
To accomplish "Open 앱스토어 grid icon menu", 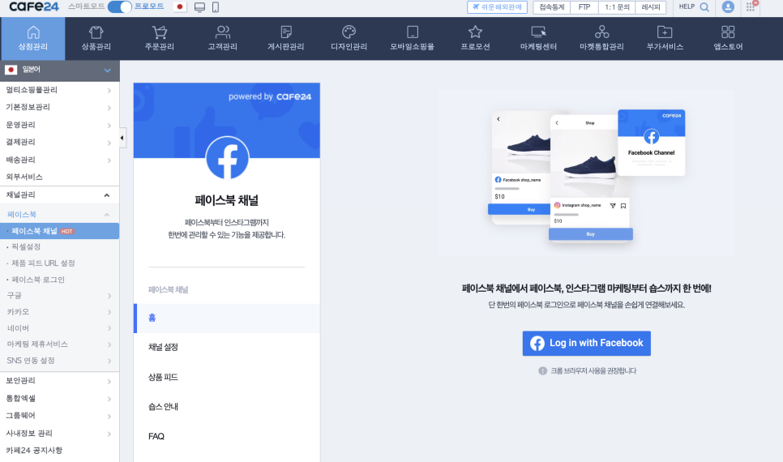I will (728, 38).
